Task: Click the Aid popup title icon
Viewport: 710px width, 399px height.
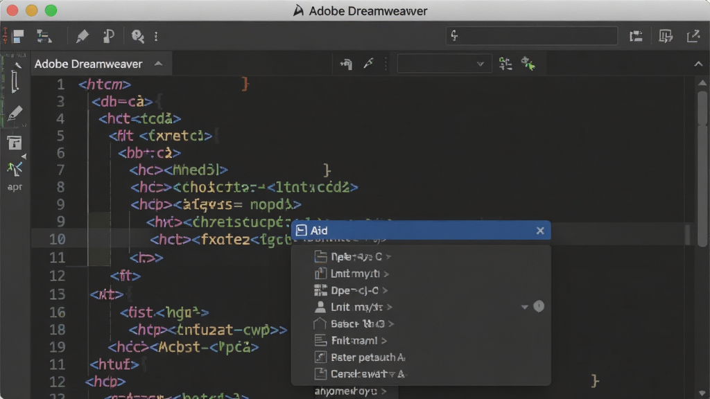Action: 301,231
